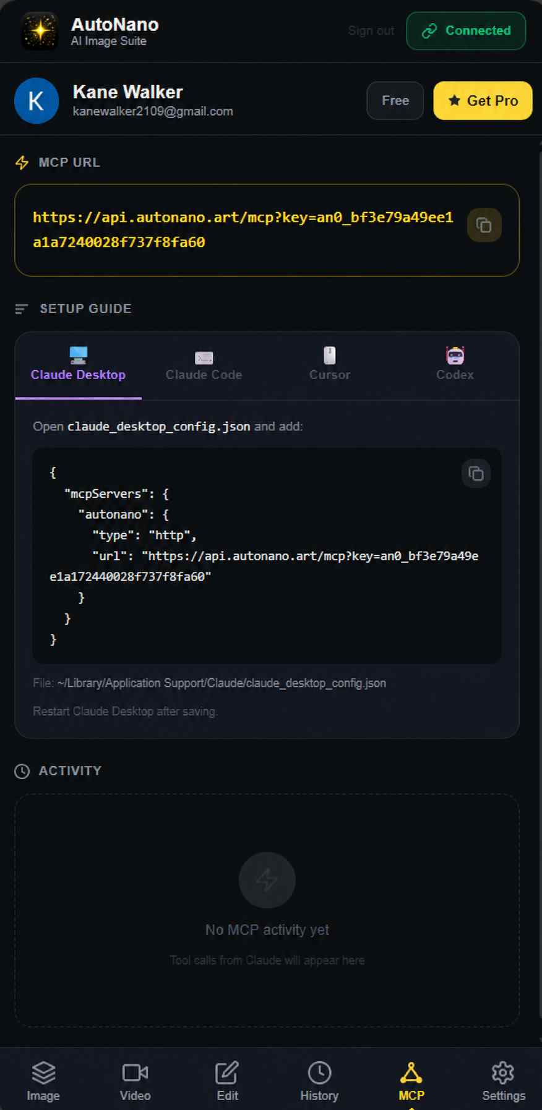Viewport: 542px width, 1110px height.
Task: Click the kanewalker2109@gmail.com email text
Action: (x=153, y=111)
